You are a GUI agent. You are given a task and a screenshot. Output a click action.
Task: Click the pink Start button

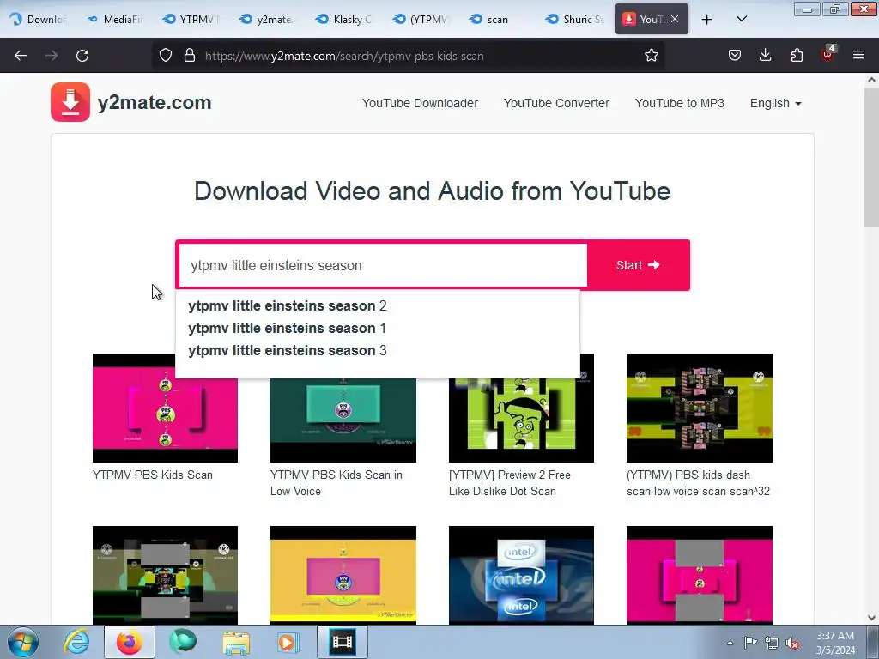point(638,265)
